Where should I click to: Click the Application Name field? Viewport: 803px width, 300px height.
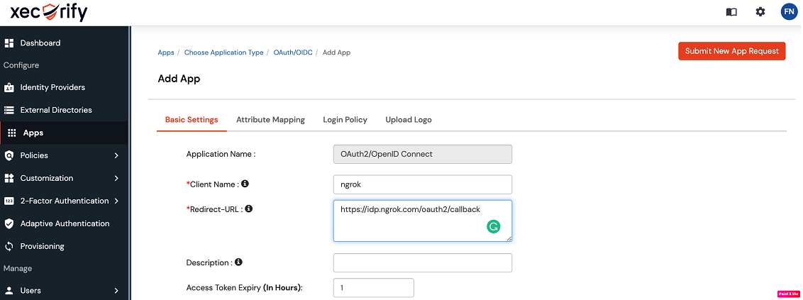pos(423,154)
